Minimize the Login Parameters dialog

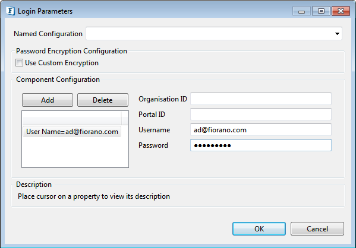[301, 11]
